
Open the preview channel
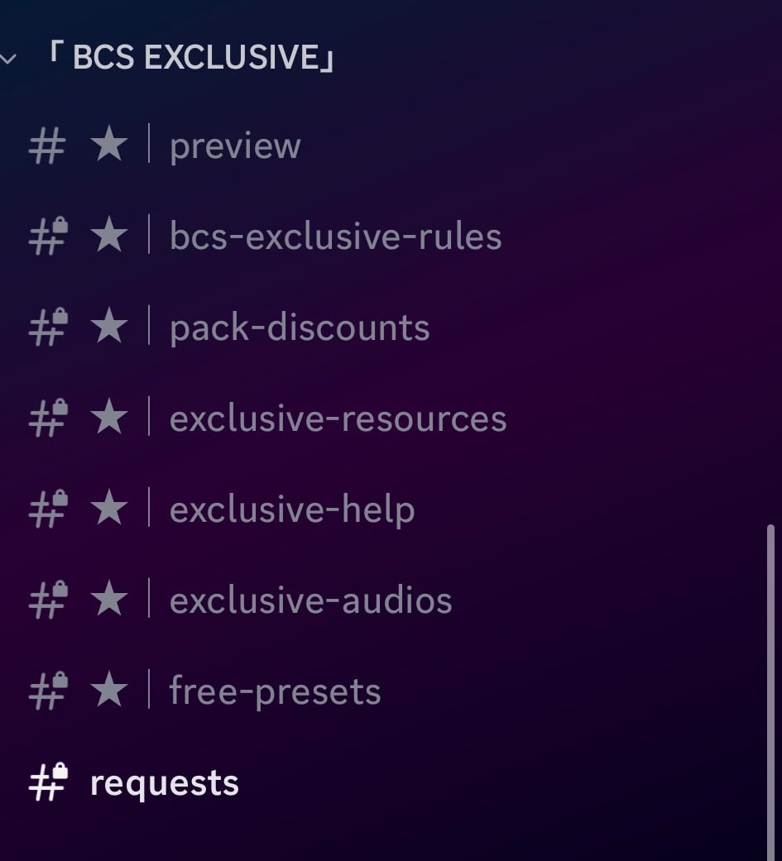(235, 146)
